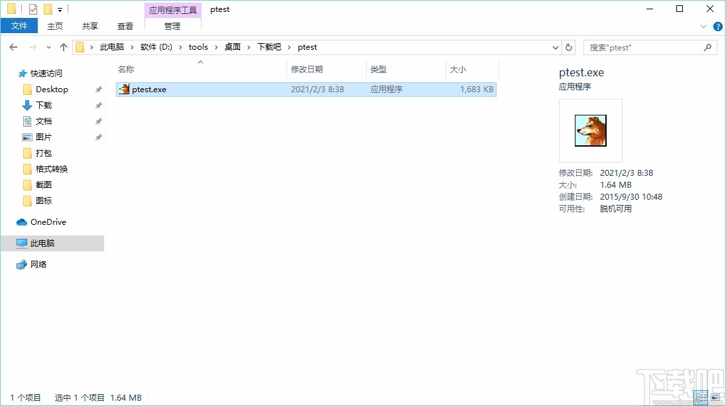This screenshot has width=726, height=406.
Task: Open the address bar history dropdown
Action: [556, 47]
